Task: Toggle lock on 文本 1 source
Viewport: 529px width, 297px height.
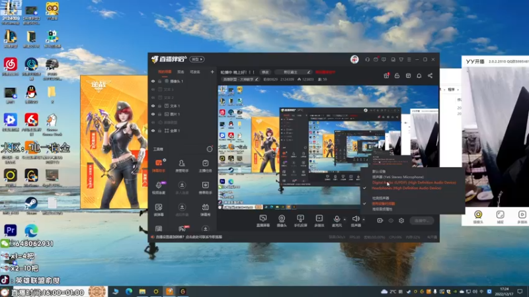Action: pos(159,106)
